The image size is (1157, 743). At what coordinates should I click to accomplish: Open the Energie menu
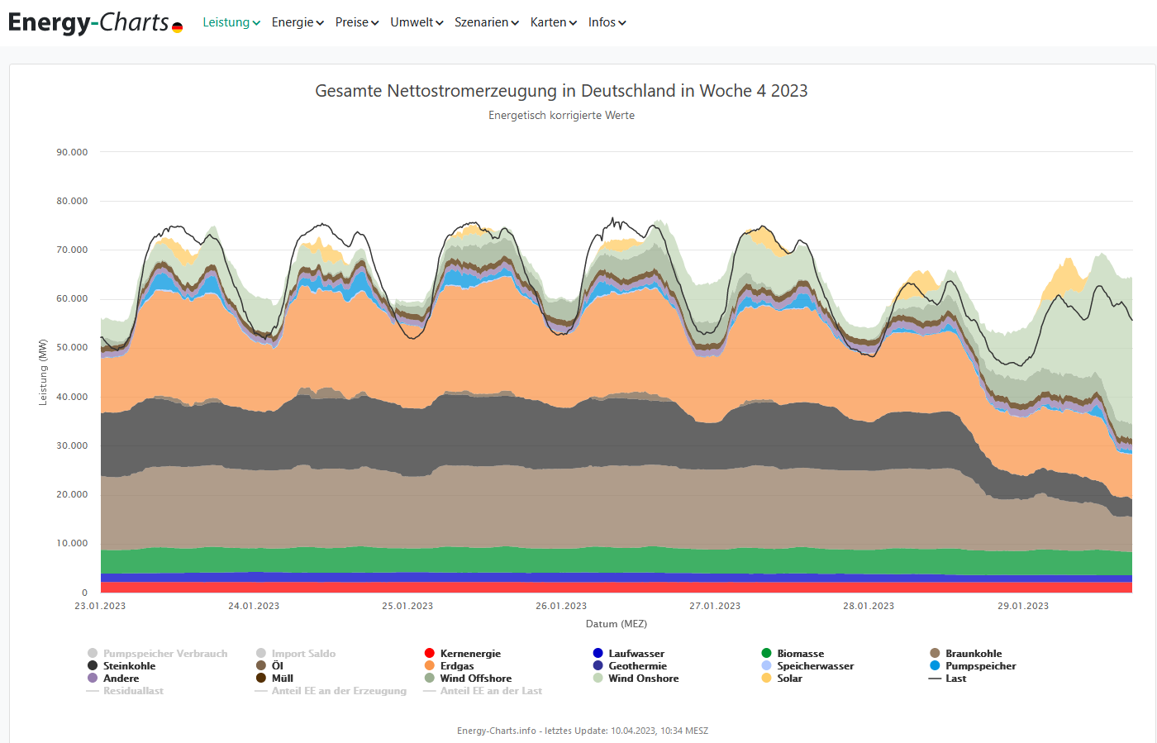[298, 22]
